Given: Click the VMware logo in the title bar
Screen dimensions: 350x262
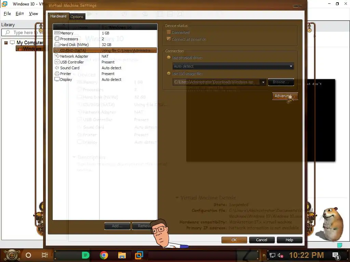Looking at the screenshot, I should [x=5, y=4].
